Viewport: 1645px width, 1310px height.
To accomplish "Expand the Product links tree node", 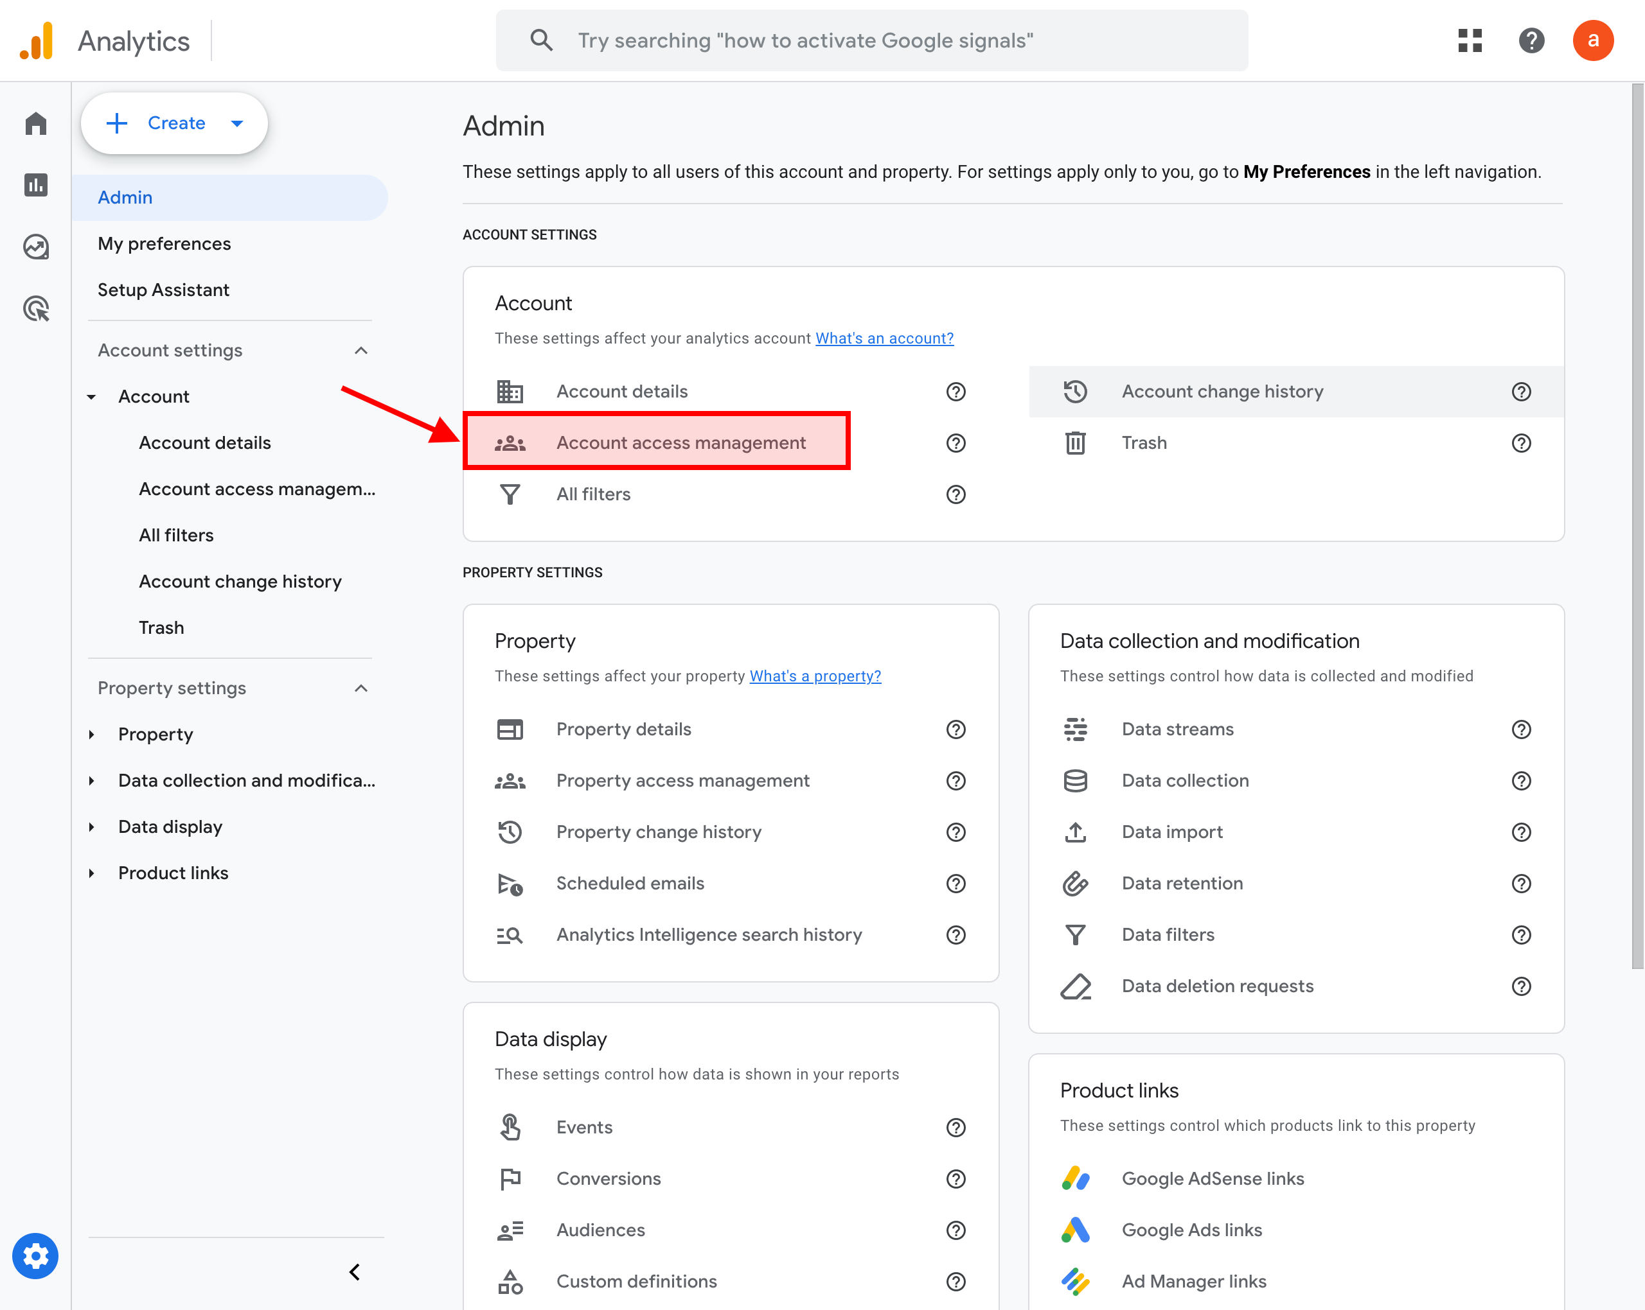I will pos(91,873).
